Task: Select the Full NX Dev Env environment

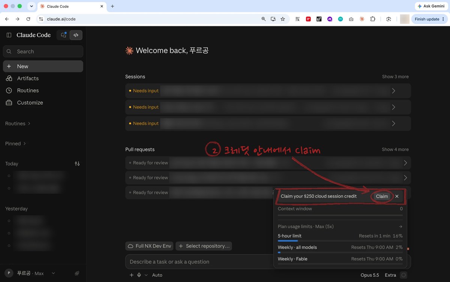Action: tap(150, 246)
